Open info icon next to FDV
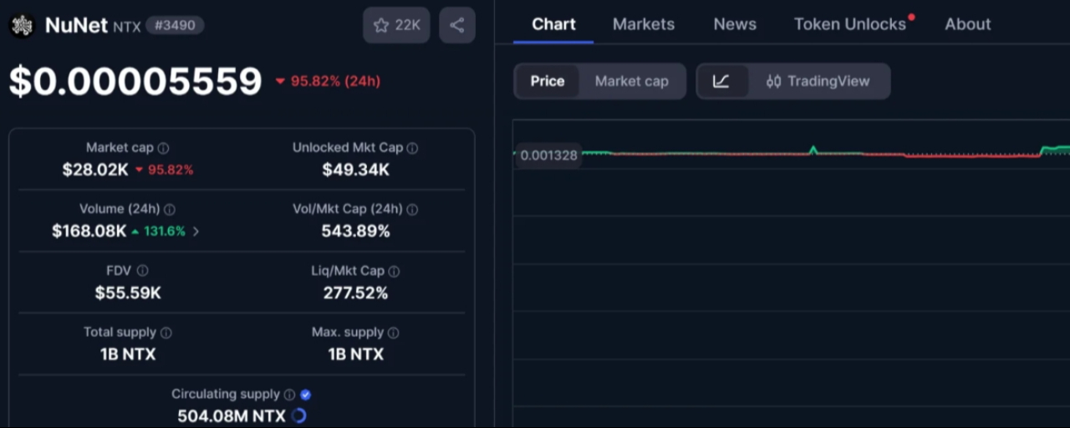The image size is (1070, 428). pyautogui.click(x=142, y=271)
